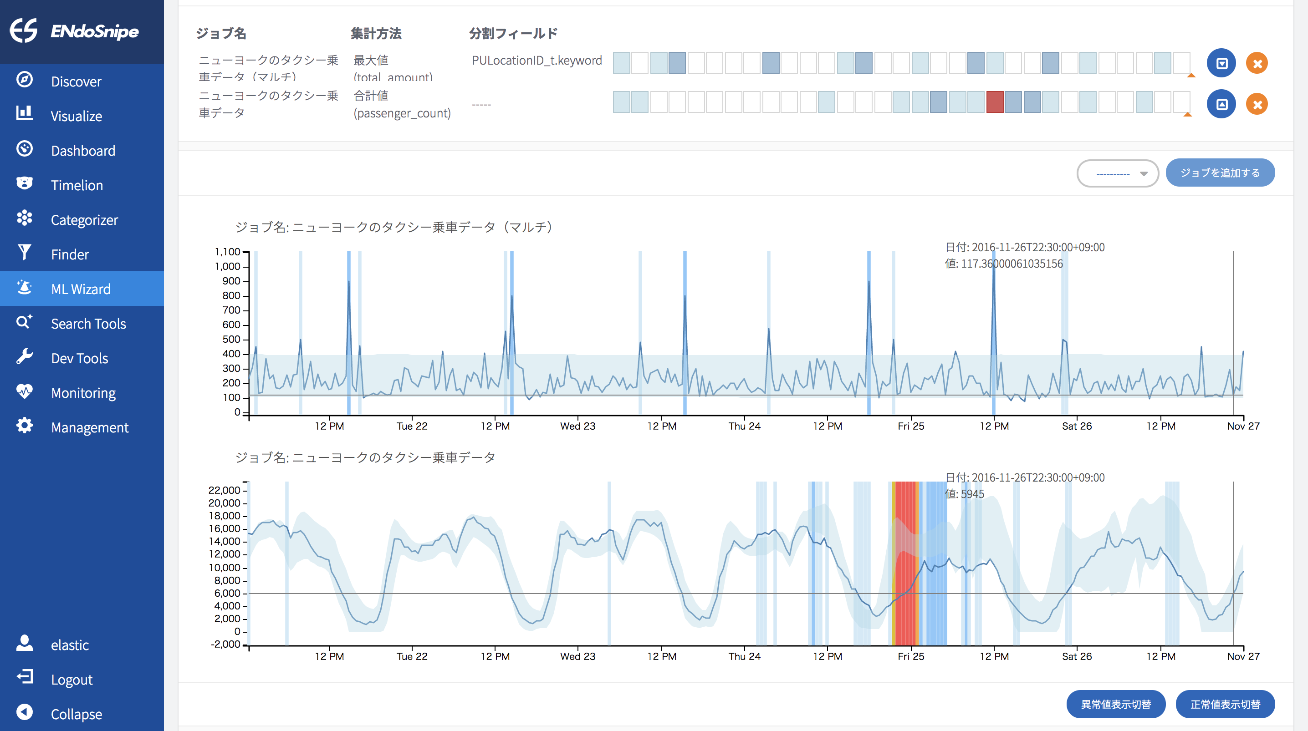Click the 分割フィールド column header
Screen dimensions: 1308x731
pyautogui.click(x=513, y=34)
